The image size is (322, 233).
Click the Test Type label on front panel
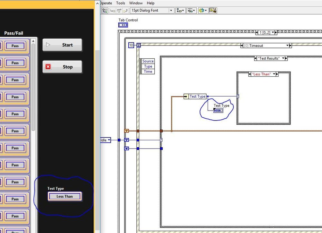(x=56, y=189)
